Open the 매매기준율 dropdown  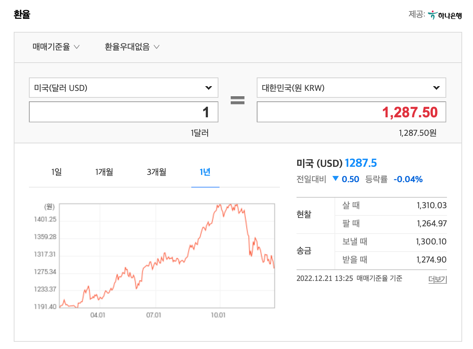click(56, 47)
